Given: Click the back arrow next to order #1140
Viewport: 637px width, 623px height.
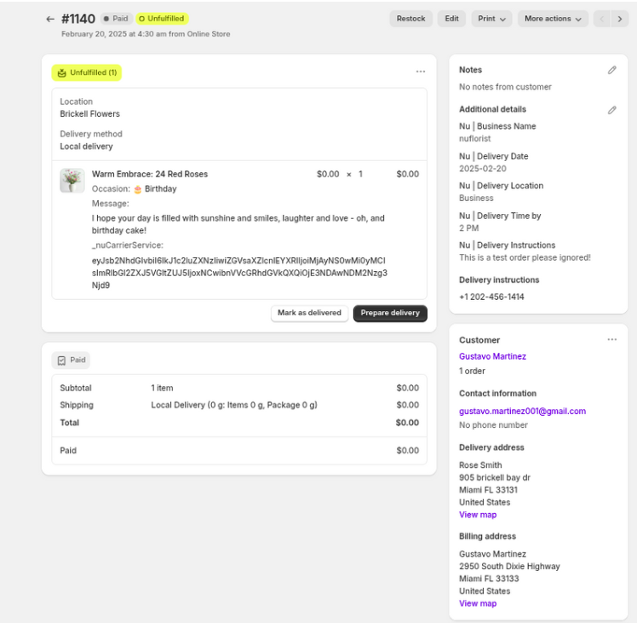Looking at the screenshot, I should tap(50, 19).
